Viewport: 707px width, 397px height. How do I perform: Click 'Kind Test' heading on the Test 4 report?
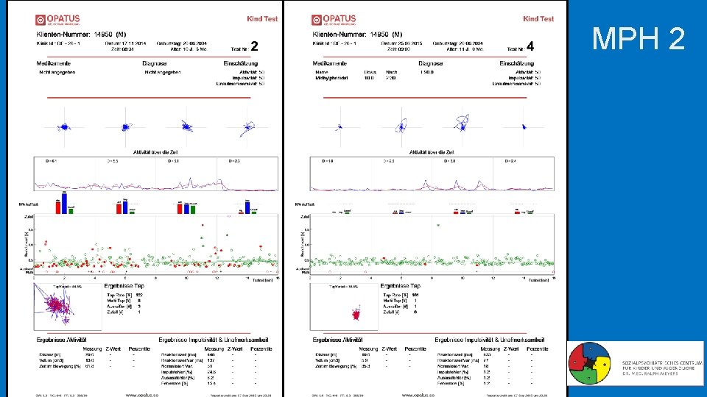[538, 19]
